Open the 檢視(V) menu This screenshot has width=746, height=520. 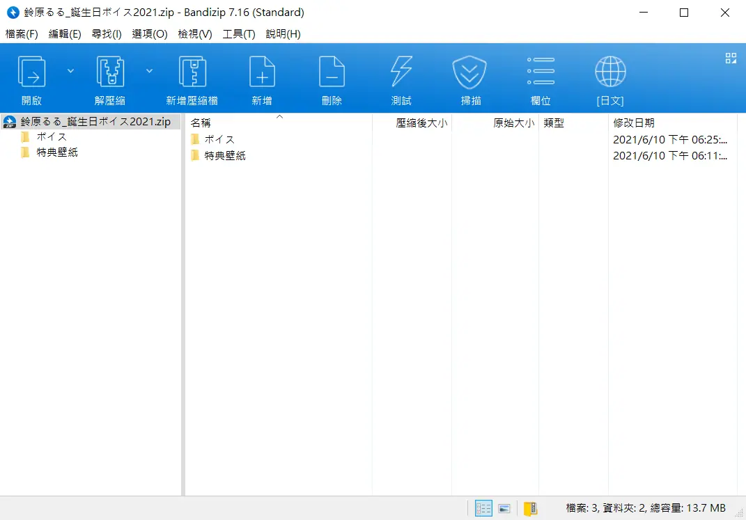coord(195,33)
